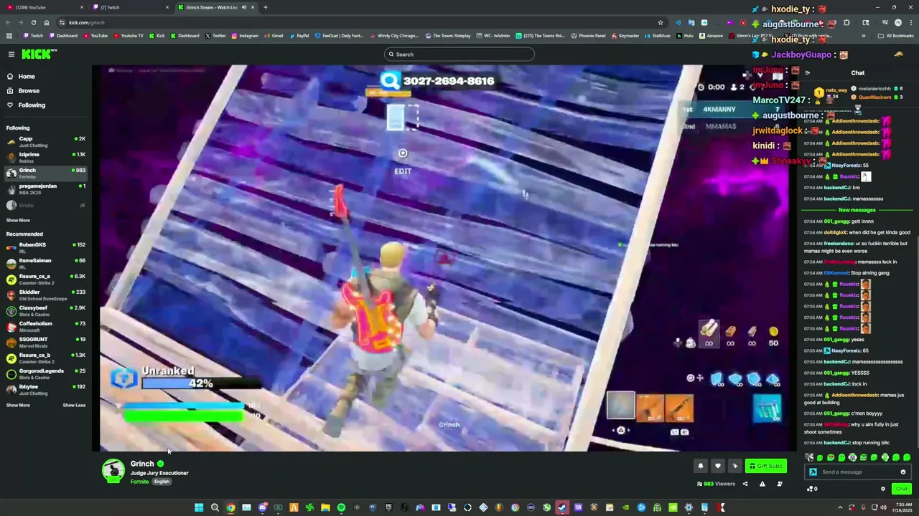The image size is (919, 516).
Task: Switch to YouTube browser tab
Action: click(43, 7)
